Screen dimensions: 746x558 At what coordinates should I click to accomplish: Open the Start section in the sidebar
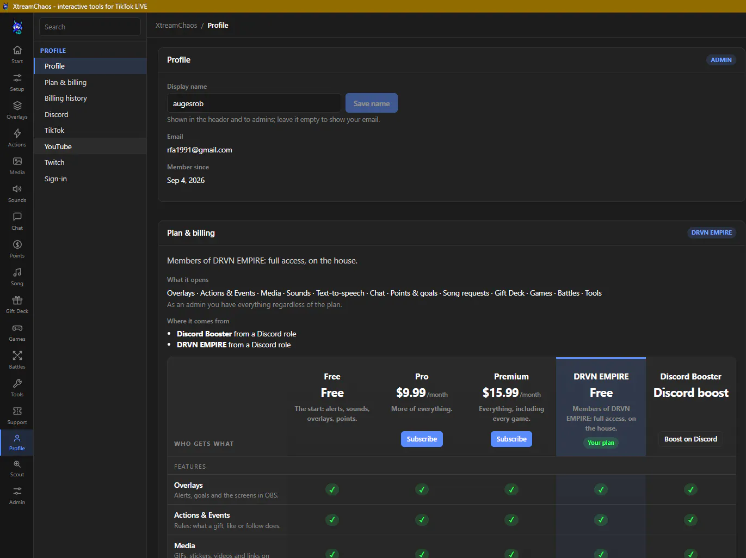pyautogui.click(x=17, y=54)
